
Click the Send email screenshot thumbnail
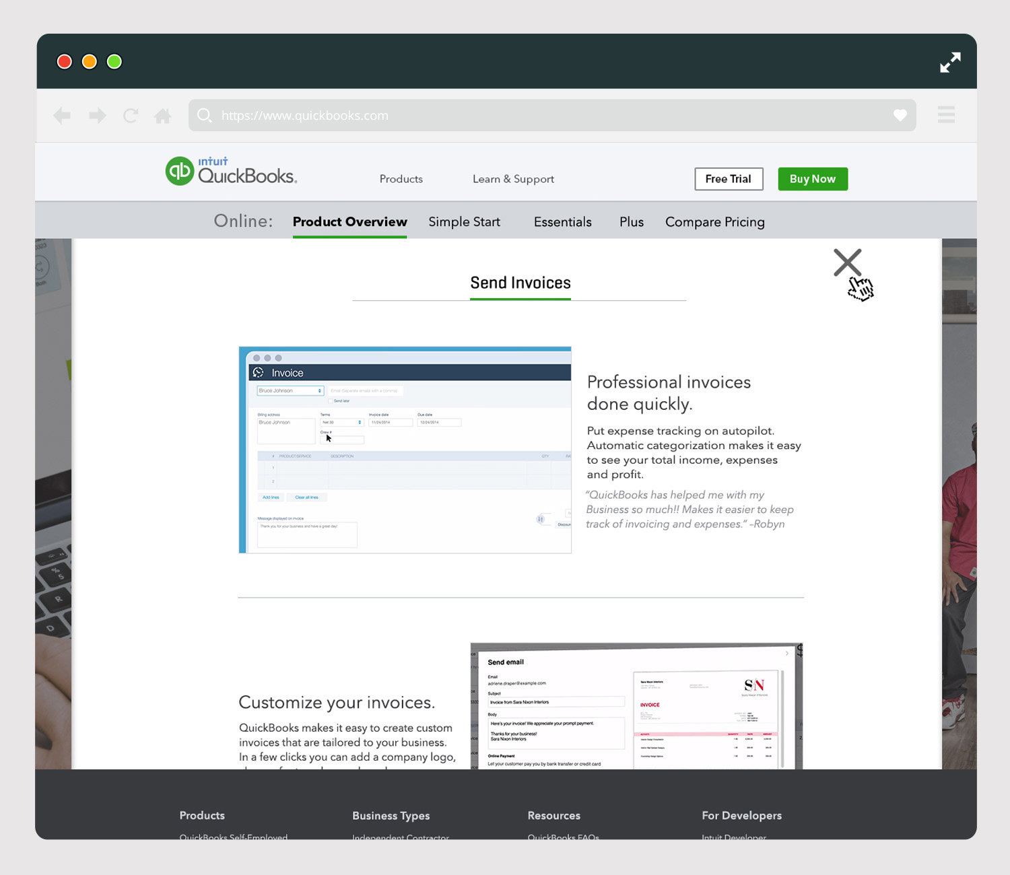pyautogui.click(x=636, y=705)
